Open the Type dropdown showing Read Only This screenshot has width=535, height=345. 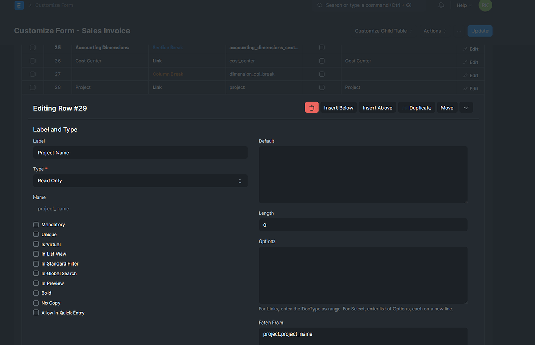click(x=140, y=180)
